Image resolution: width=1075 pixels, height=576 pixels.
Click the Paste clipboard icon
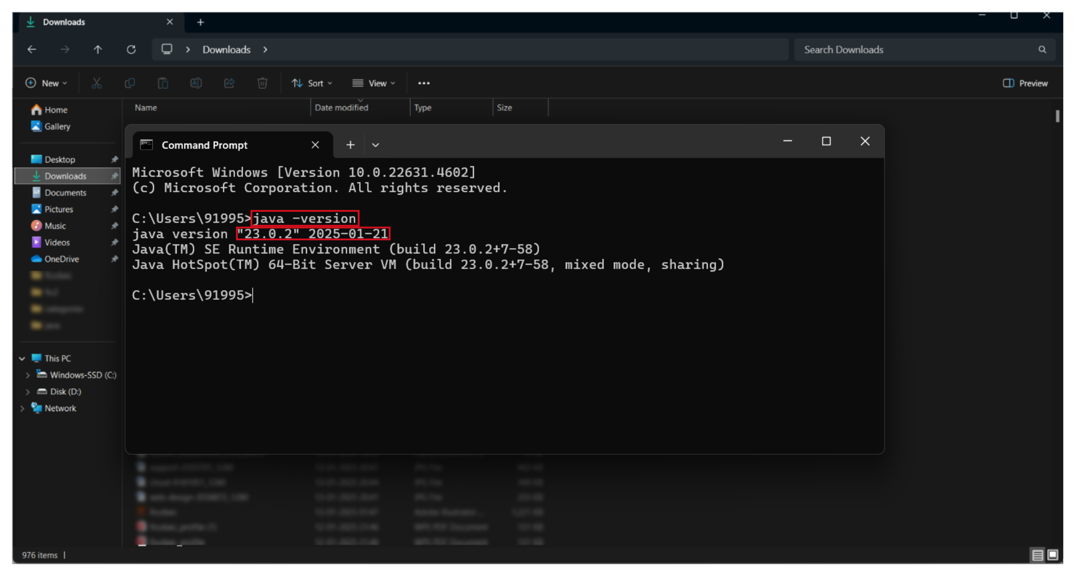tap(163, 83)
